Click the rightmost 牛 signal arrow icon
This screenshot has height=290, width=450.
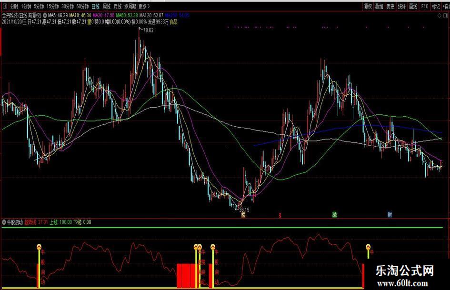(x=368, y=247)
